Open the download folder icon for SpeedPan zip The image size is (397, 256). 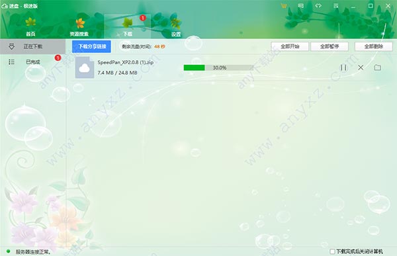click(378, 67)
